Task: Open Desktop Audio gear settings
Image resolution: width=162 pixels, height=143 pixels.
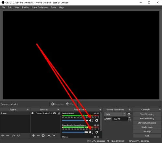Action: coord(97,120)
